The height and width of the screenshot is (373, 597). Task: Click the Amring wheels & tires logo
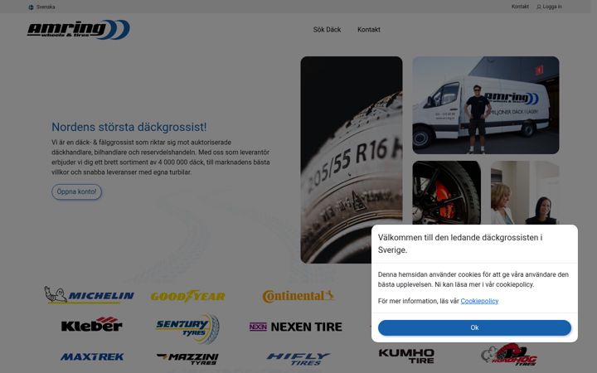(x=79, y=30)
